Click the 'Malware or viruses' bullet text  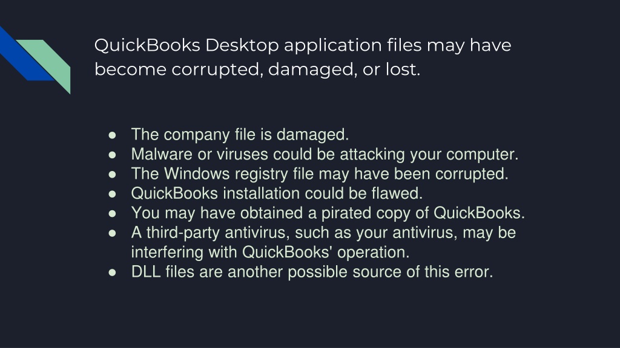(325, 154)
